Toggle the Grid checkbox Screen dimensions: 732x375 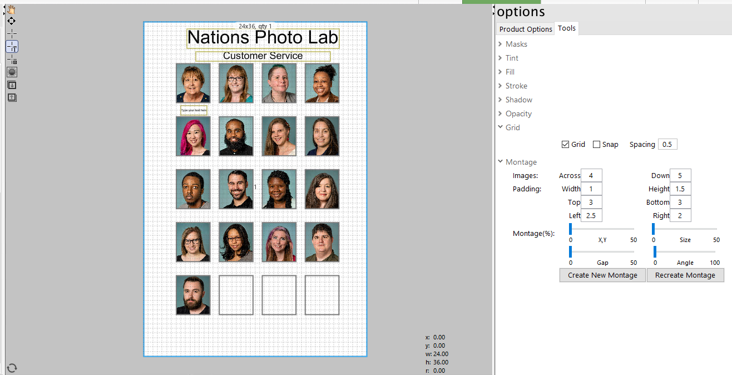[x=566, y=145]
